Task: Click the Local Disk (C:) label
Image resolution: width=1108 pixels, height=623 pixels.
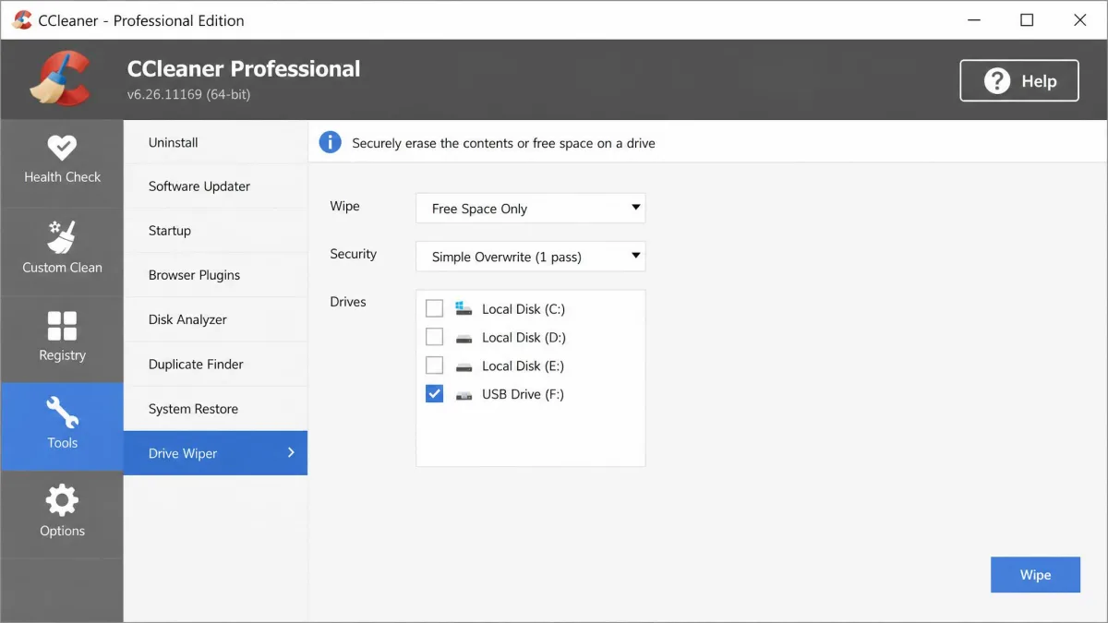Action: tap(524, 309)
